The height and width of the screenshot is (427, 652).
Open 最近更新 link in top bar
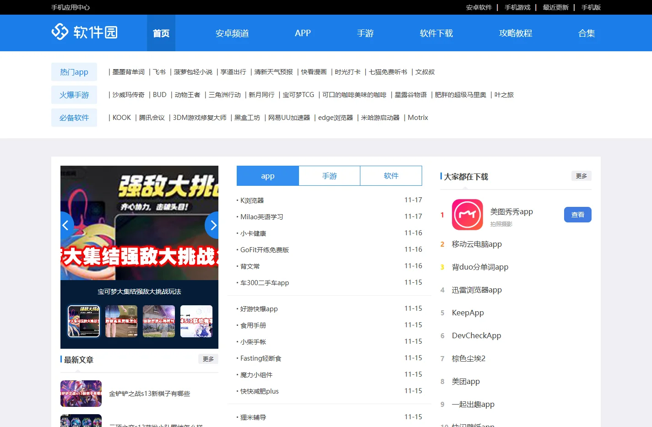coord(556,7)
